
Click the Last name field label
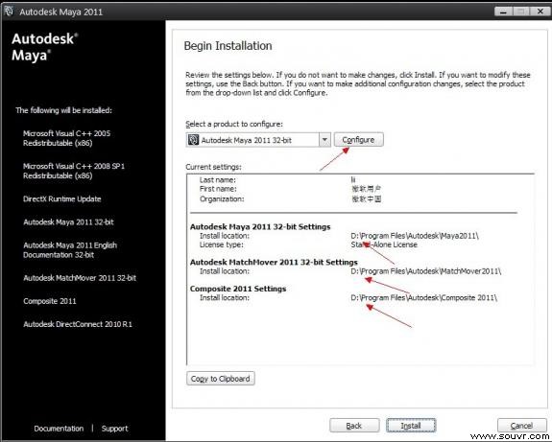[x=218, y=180]
